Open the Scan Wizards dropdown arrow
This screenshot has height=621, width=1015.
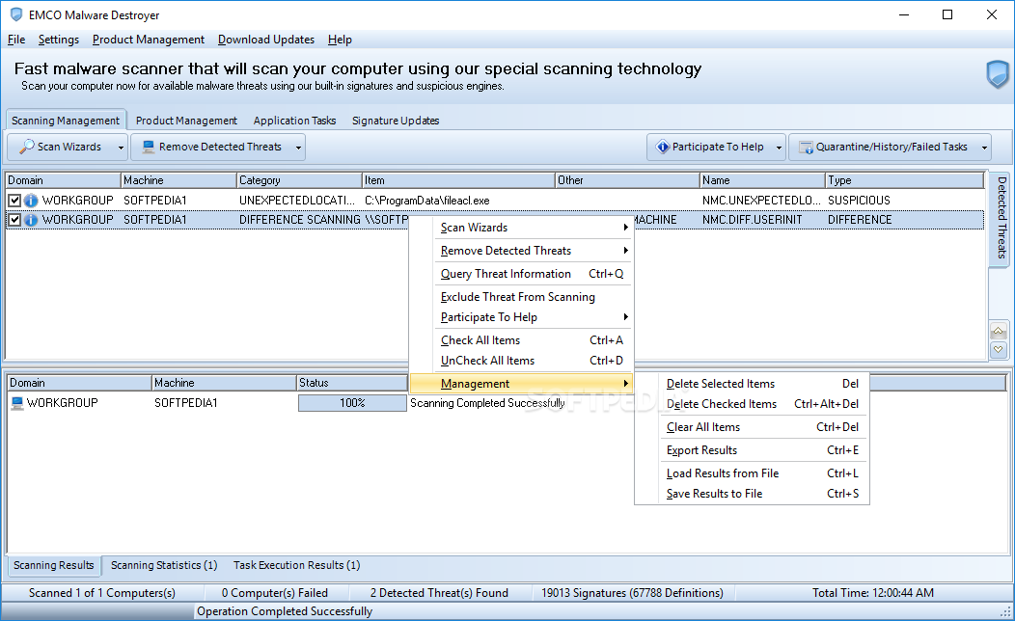click(121, 148)
